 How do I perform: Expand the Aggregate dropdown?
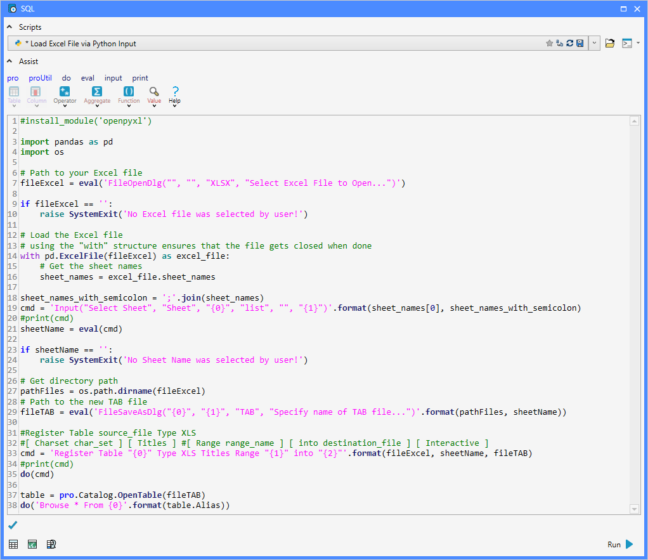pos(97,96)
